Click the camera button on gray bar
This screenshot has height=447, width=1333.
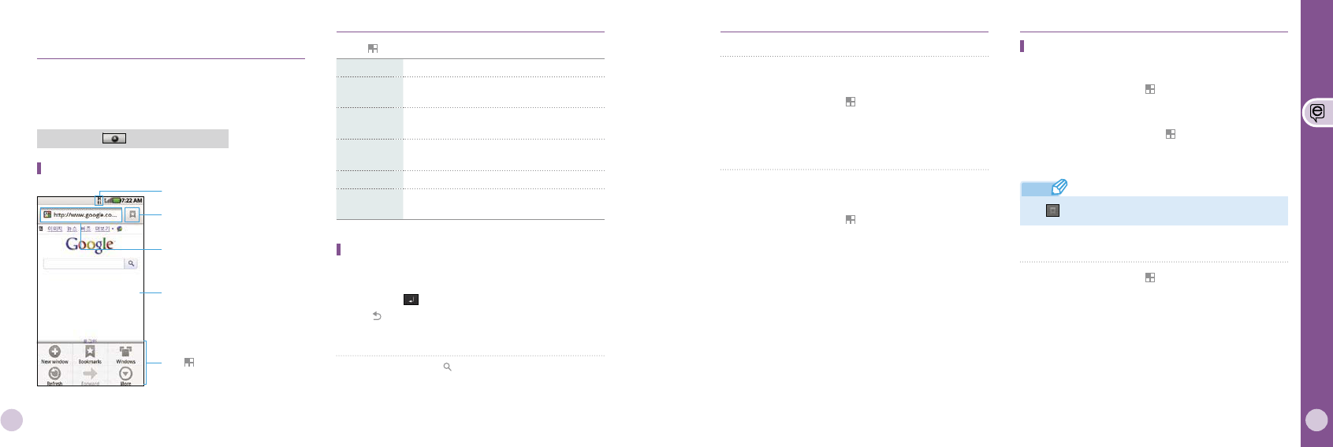coord(114,139)
